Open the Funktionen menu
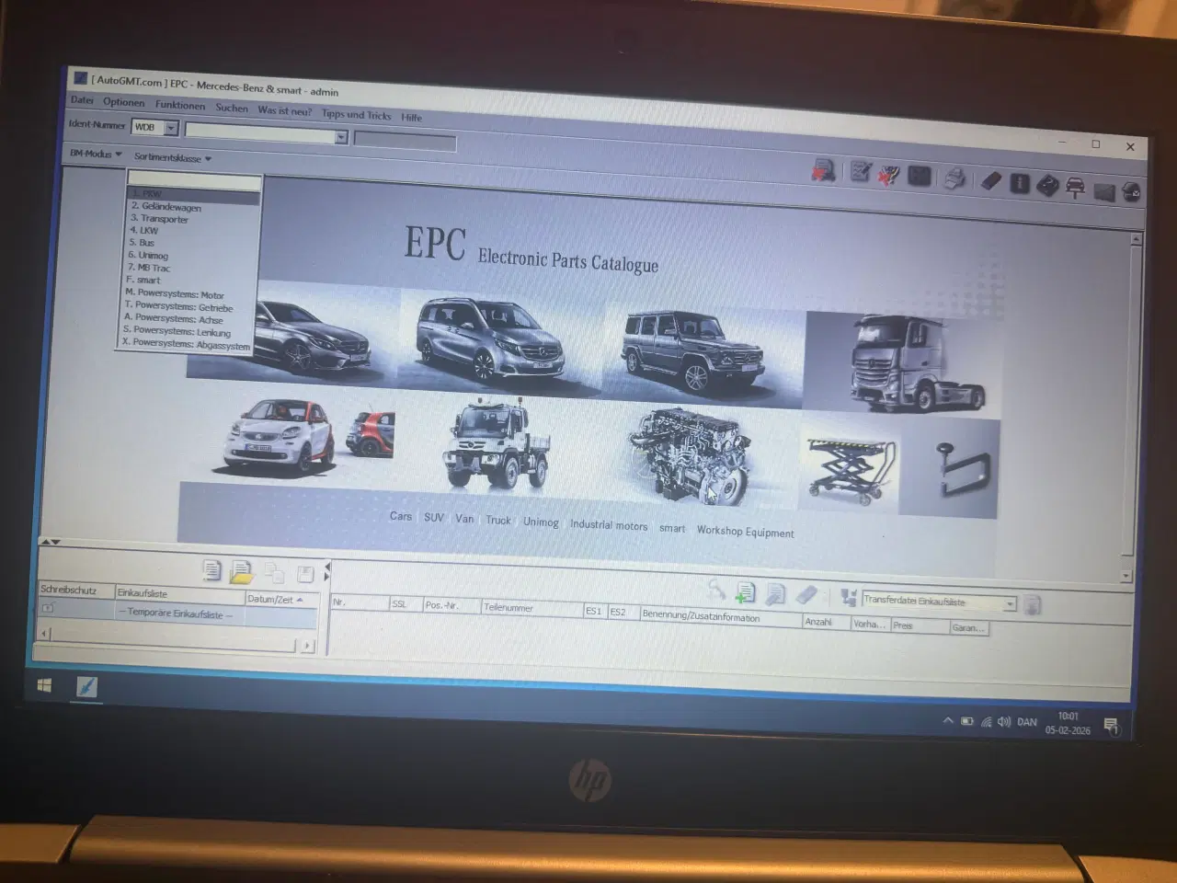 coord(180,105)
